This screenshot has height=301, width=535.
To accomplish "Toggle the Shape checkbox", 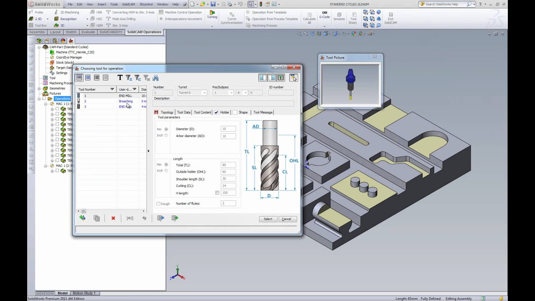I will pyautogui.click(x=235, y=112).
